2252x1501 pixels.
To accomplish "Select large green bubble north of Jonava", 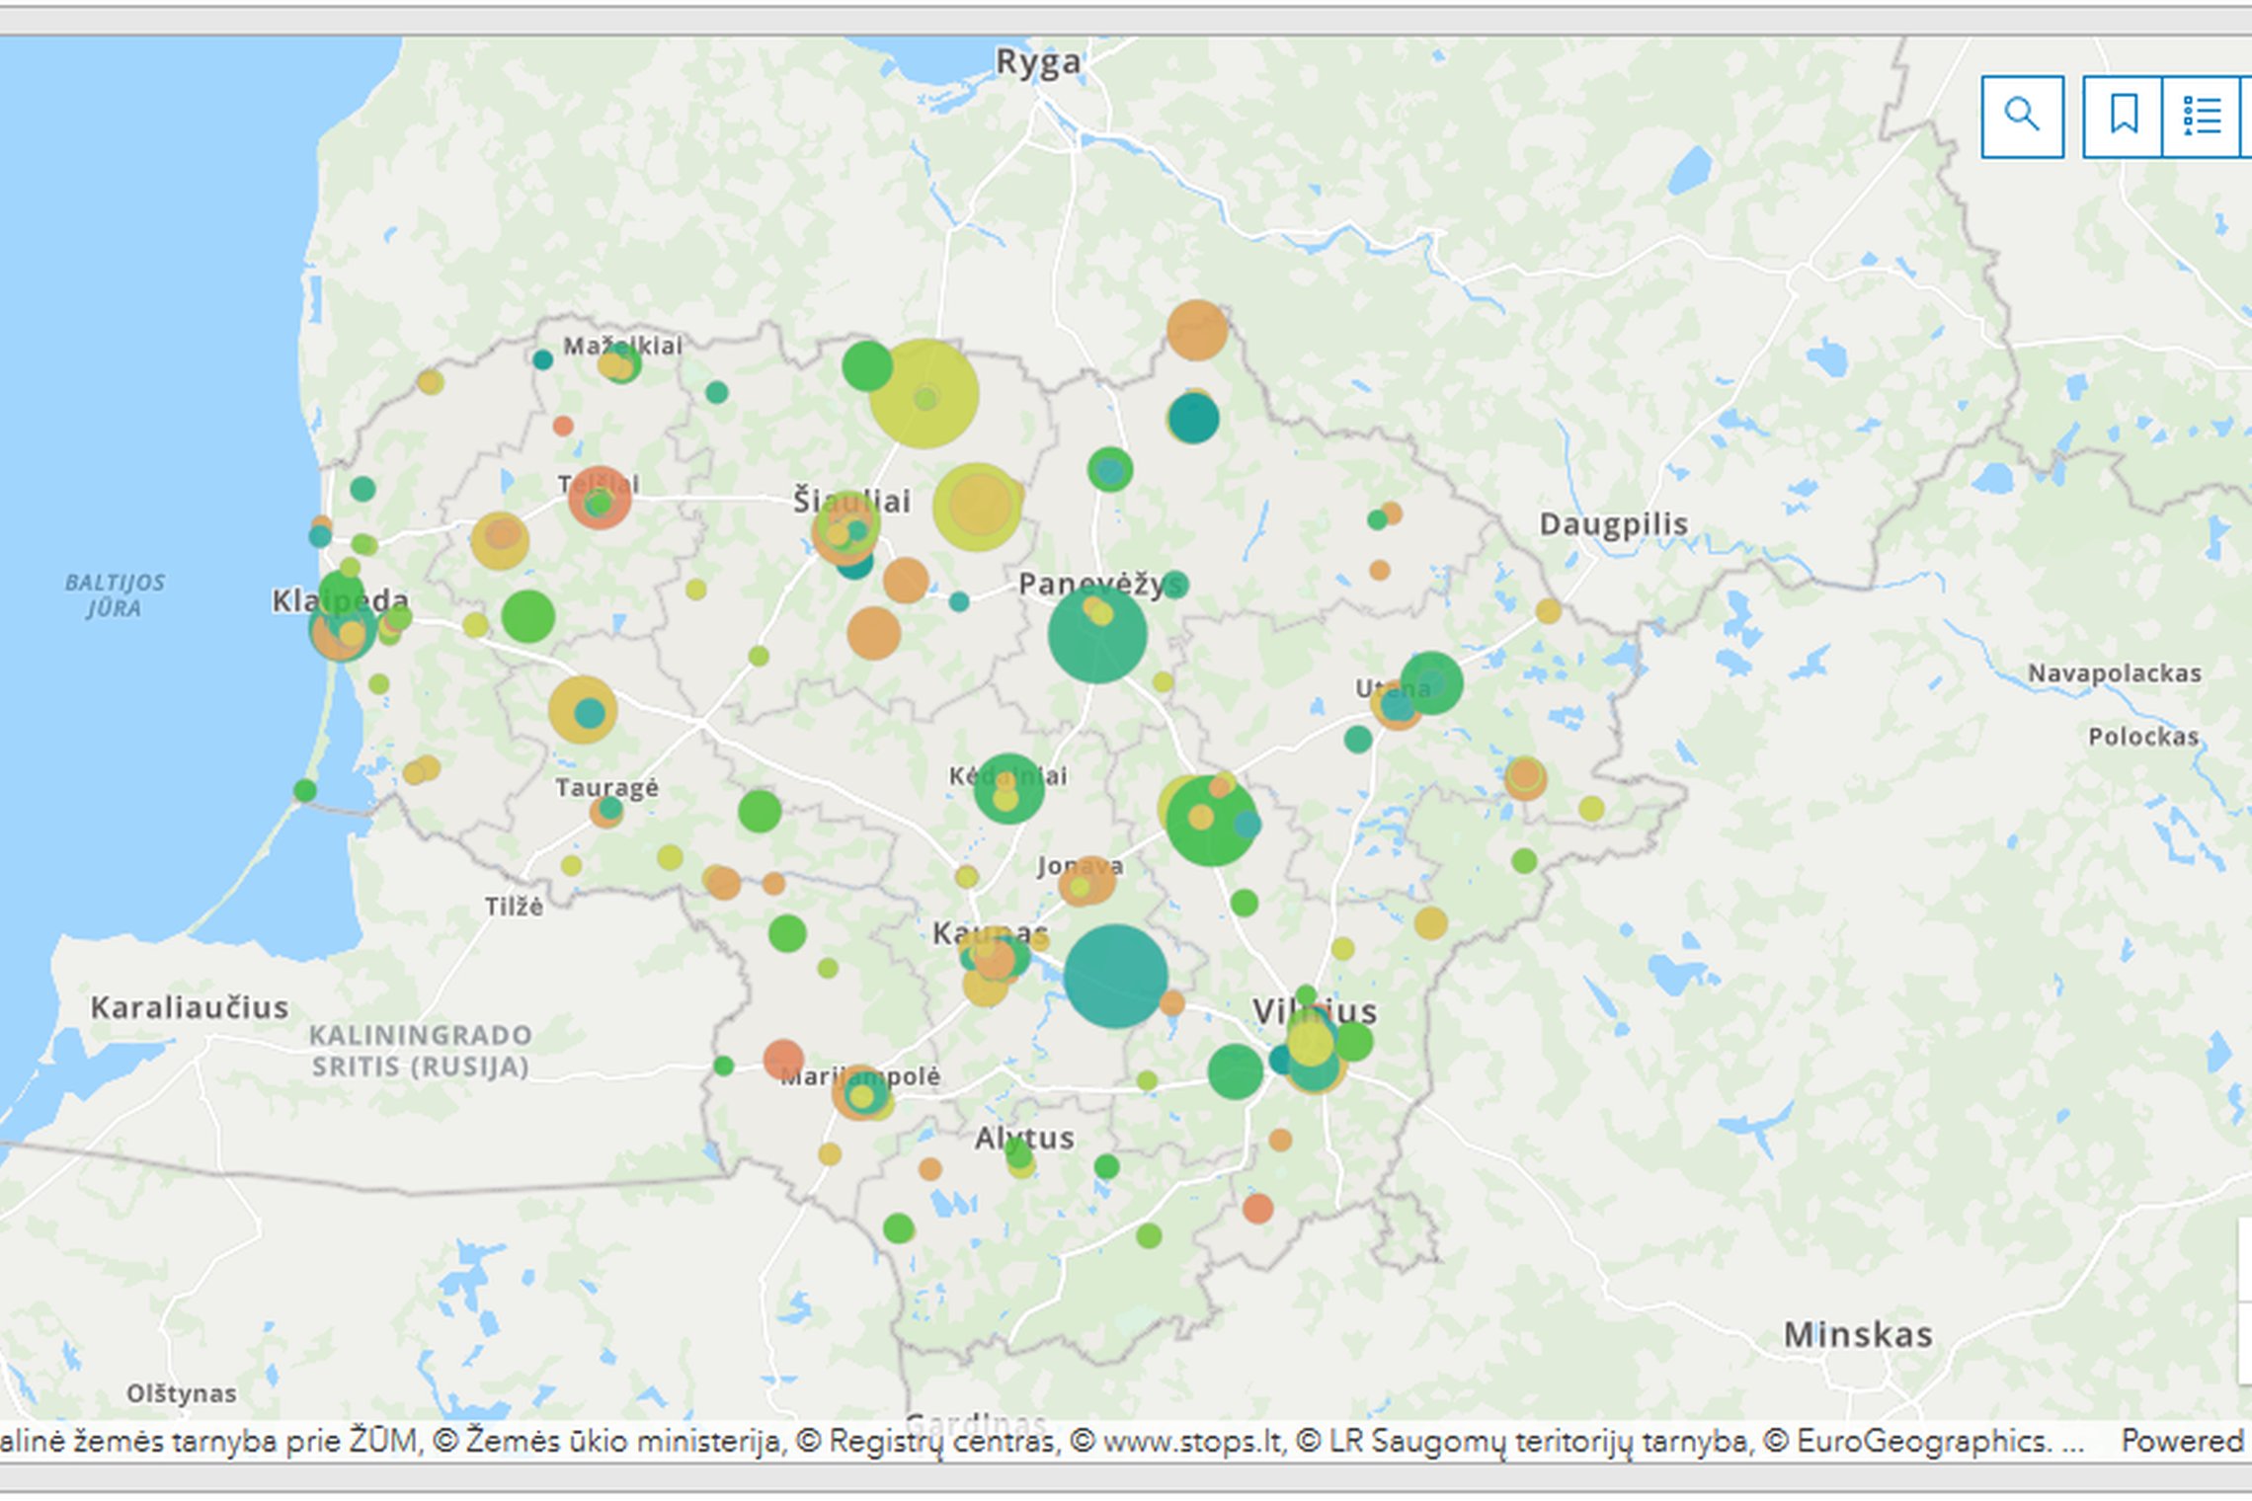I will tap(1211, 821).
